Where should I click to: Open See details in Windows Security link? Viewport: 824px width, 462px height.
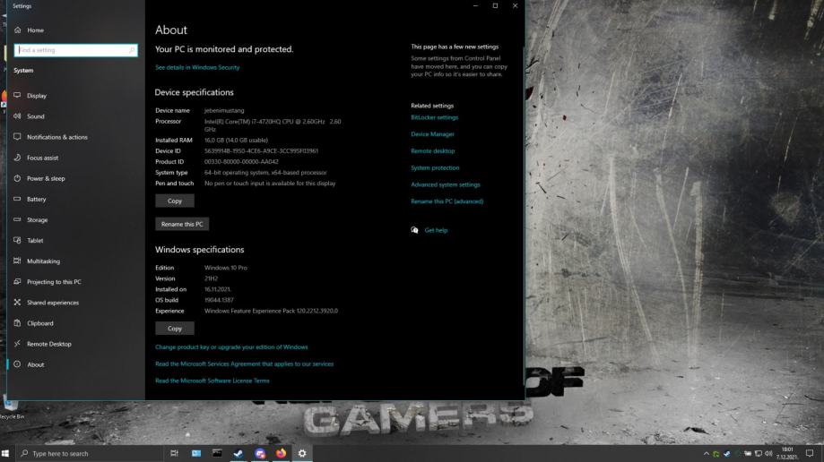coord(197,67)
